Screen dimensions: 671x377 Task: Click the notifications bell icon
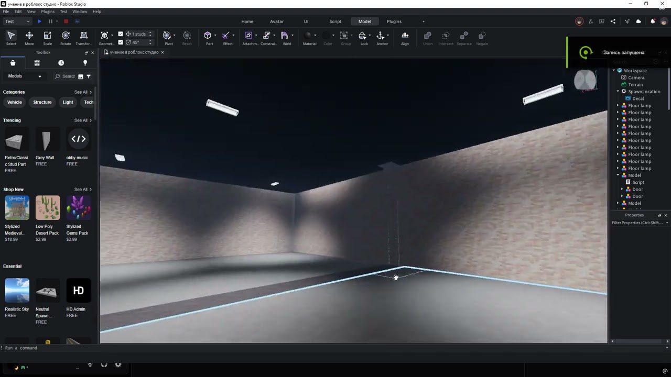653,21
